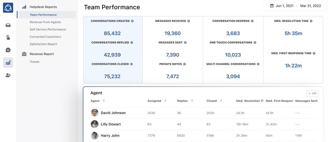The width and height of the screenshot is (328, 142).
Task: Open Self Service Performance report
Action: point(48,29)
